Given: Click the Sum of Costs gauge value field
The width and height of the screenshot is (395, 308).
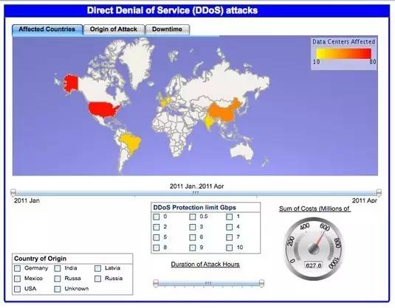Looking at the screenshot, I should (313, 265).
